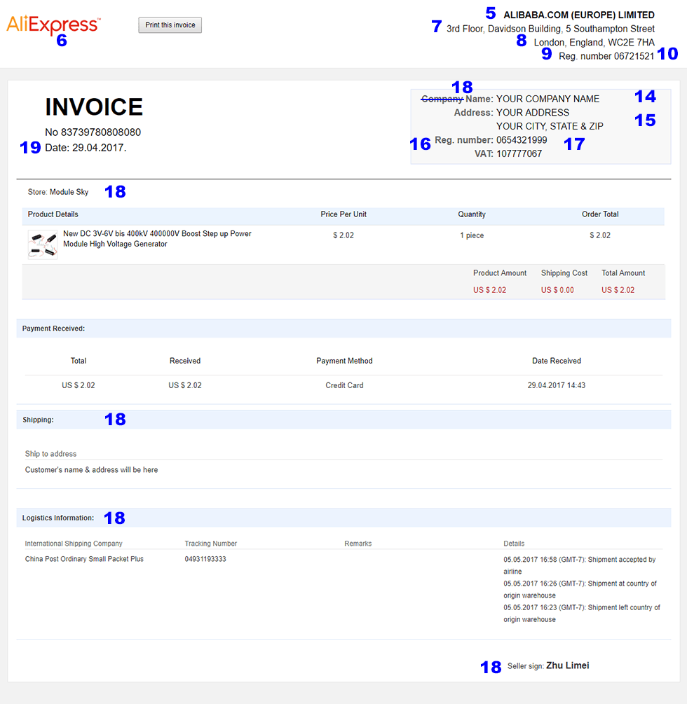Click the invoice number 83739780808080
Viewport: 687px width, 704px height.
(x=101, y=132)
